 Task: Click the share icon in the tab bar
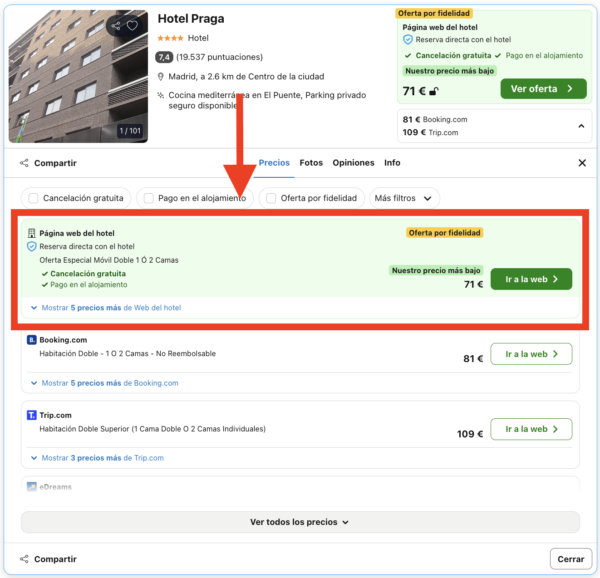[x=24, y=163]
